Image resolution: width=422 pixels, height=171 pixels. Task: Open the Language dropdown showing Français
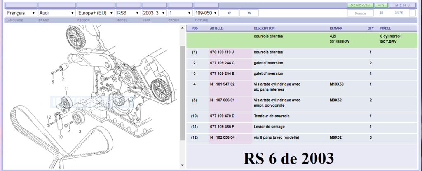21,13
